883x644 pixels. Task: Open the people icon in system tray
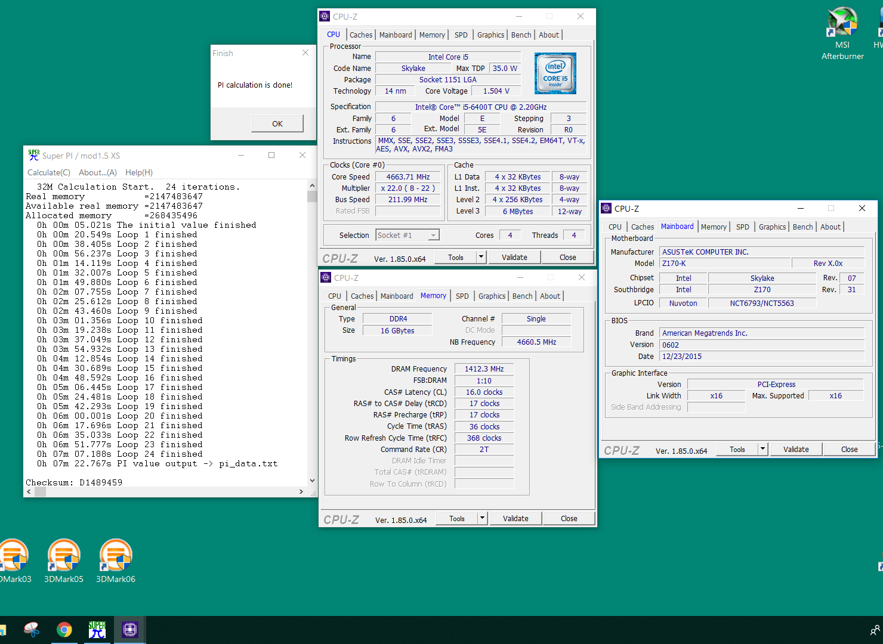coord(875,630)
